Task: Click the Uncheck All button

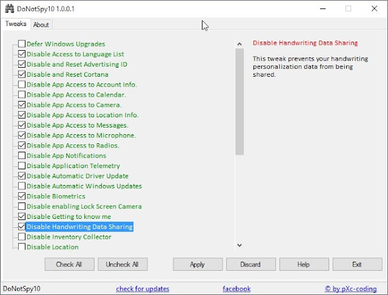Action: (x=122, y=264)
